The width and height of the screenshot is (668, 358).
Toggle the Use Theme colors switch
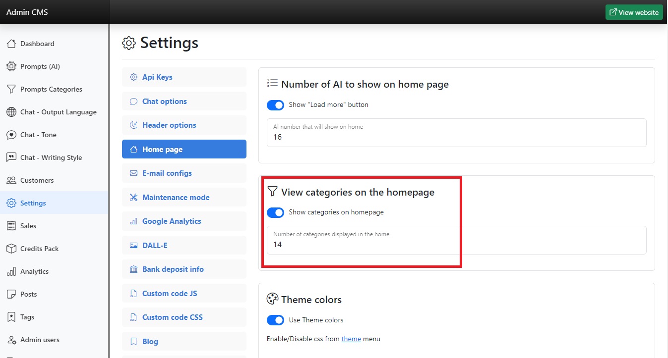[x=275, y=320]
